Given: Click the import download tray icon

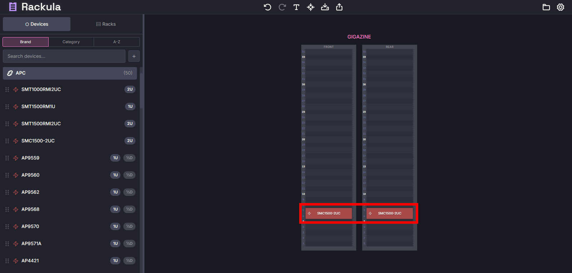Looking at the screenshot, I should [325, 7].
